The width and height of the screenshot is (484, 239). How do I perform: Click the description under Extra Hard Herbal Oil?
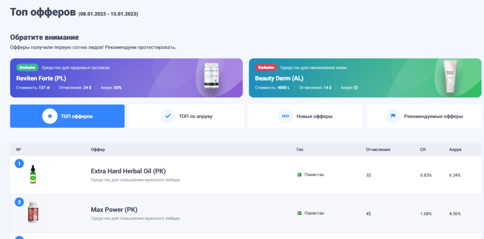tap(136, 180)
